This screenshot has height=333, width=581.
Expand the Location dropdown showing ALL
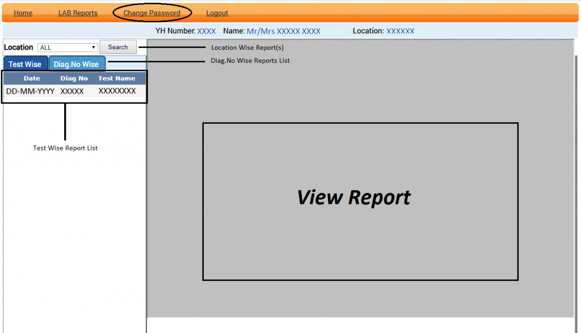click(x=68, y=48)
